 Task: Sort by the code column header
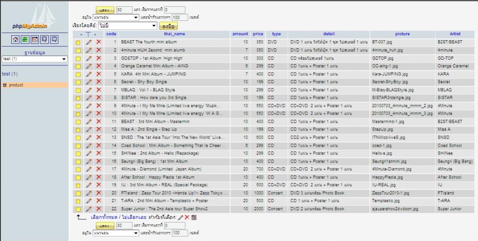click(111, 34)
